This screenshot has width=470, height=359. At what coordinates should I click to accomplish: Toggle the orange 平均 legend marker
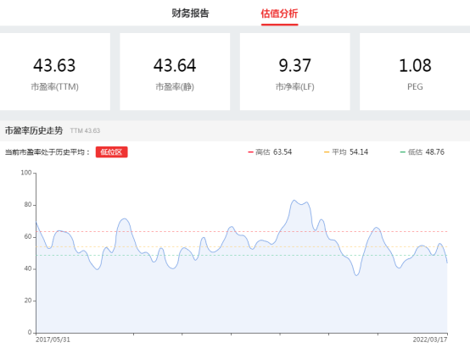point(327,152)
